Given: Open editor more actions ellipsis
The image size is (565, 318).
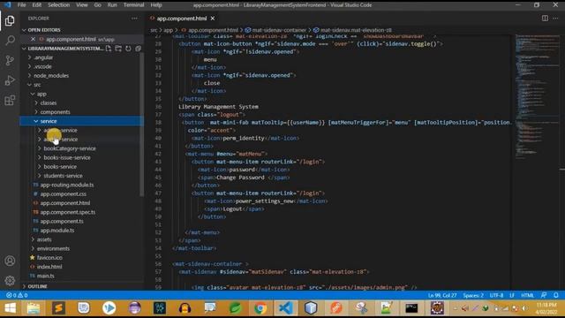Looking at the screenshot, I should pos(555,19).
